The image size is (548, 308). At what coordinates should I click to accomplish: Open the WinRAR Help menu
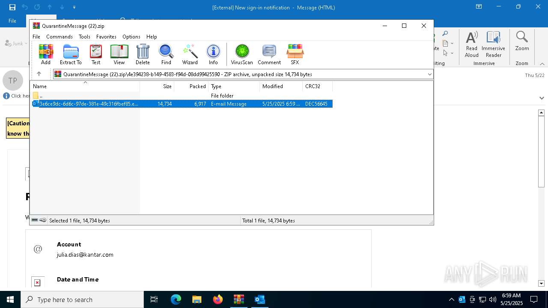[x=152, y=37]
